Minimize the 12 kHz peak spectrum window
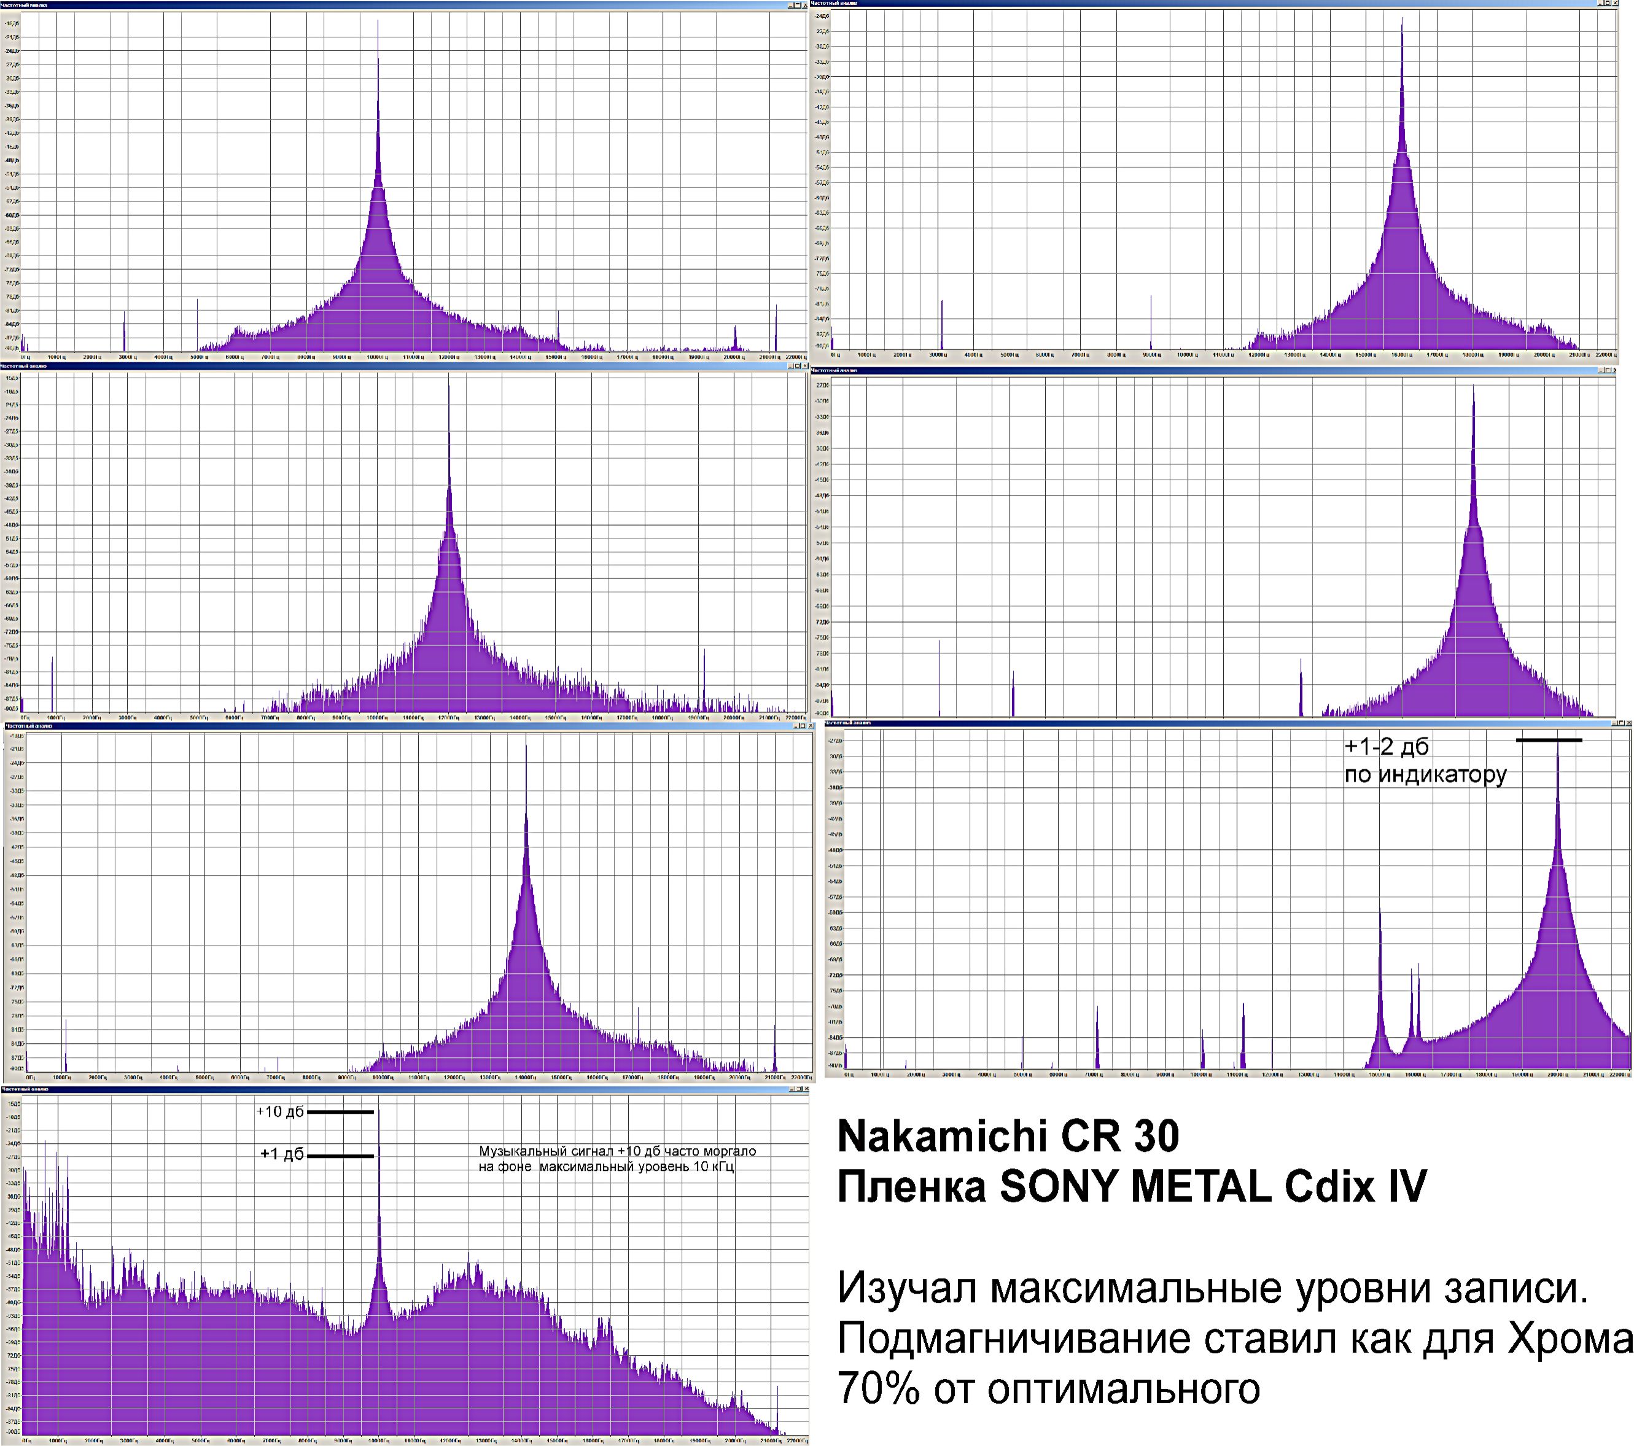Screen dimensions: 1634x1446 click(x=791, y=366)
